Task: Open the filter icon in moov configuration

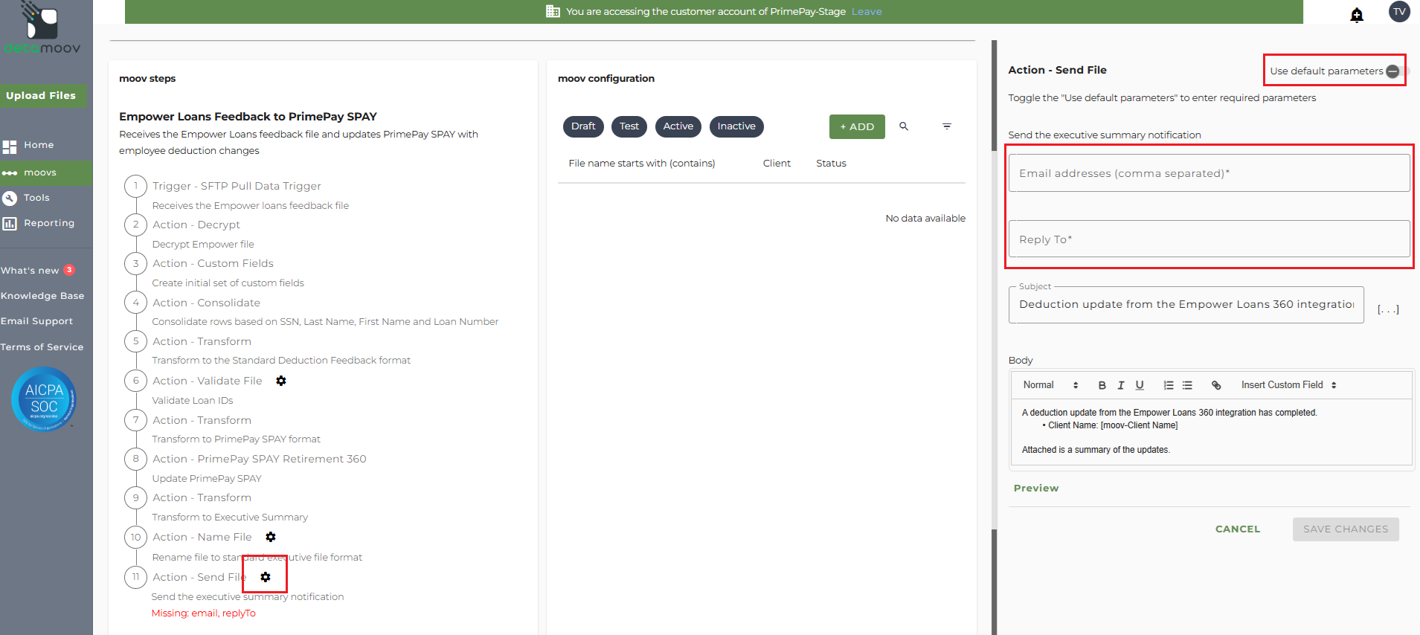Action: (x=947, y=126)
